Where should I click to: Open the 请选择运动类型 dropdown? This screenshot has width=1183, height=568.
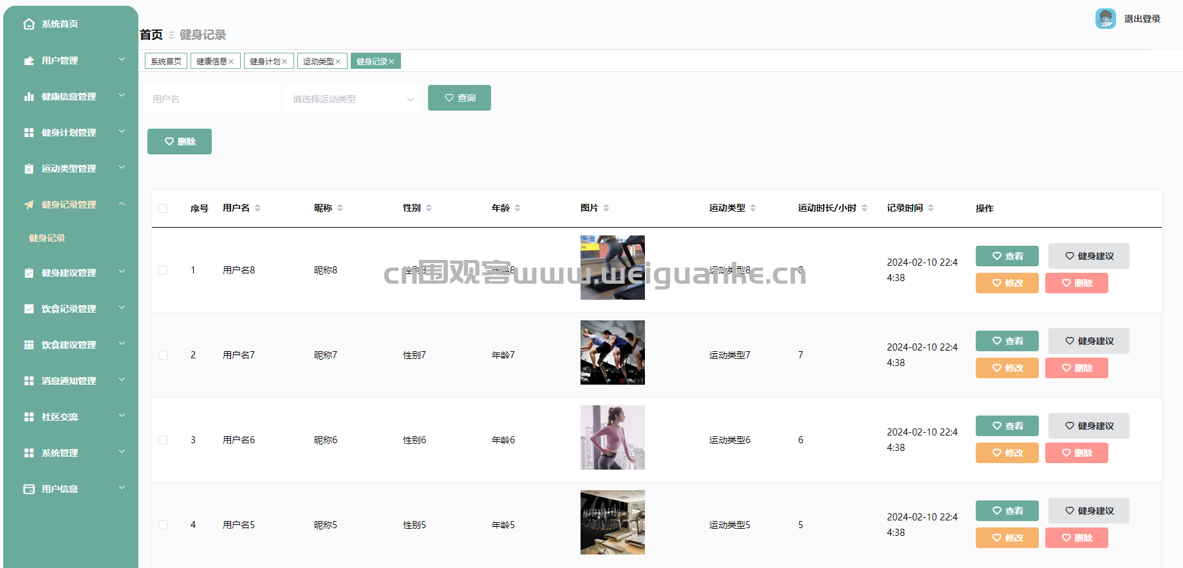coord(353,99)
